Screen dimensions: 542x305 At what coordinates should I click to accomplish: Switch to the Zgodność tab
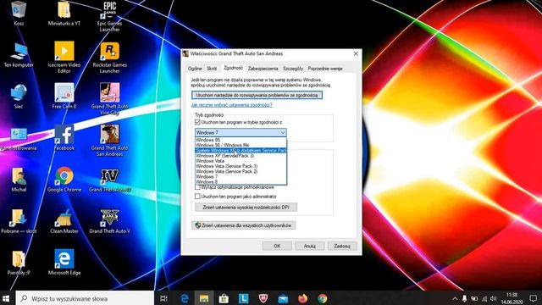coord(234,68)
